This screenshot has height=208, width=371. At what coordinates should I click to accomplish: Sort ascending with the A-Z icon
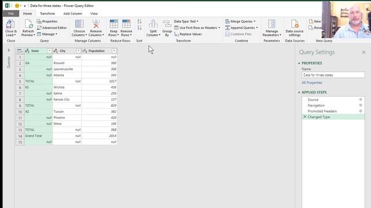point(139,21)
